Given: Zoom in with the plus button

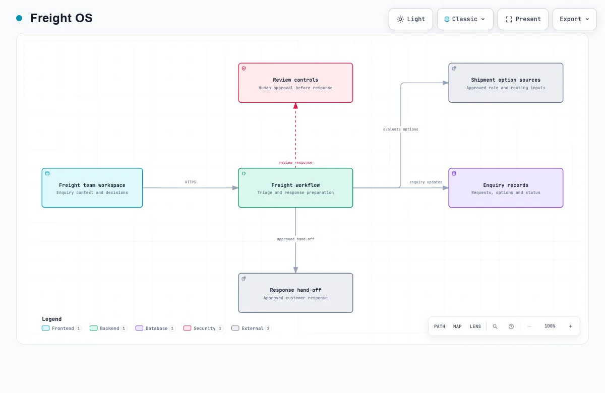Looking at the screenshot, I should pos(570,326).
